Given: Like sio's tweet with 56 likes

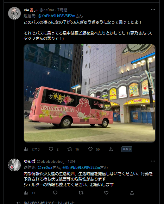Looking at the screenshot, I should pos(90,149).
